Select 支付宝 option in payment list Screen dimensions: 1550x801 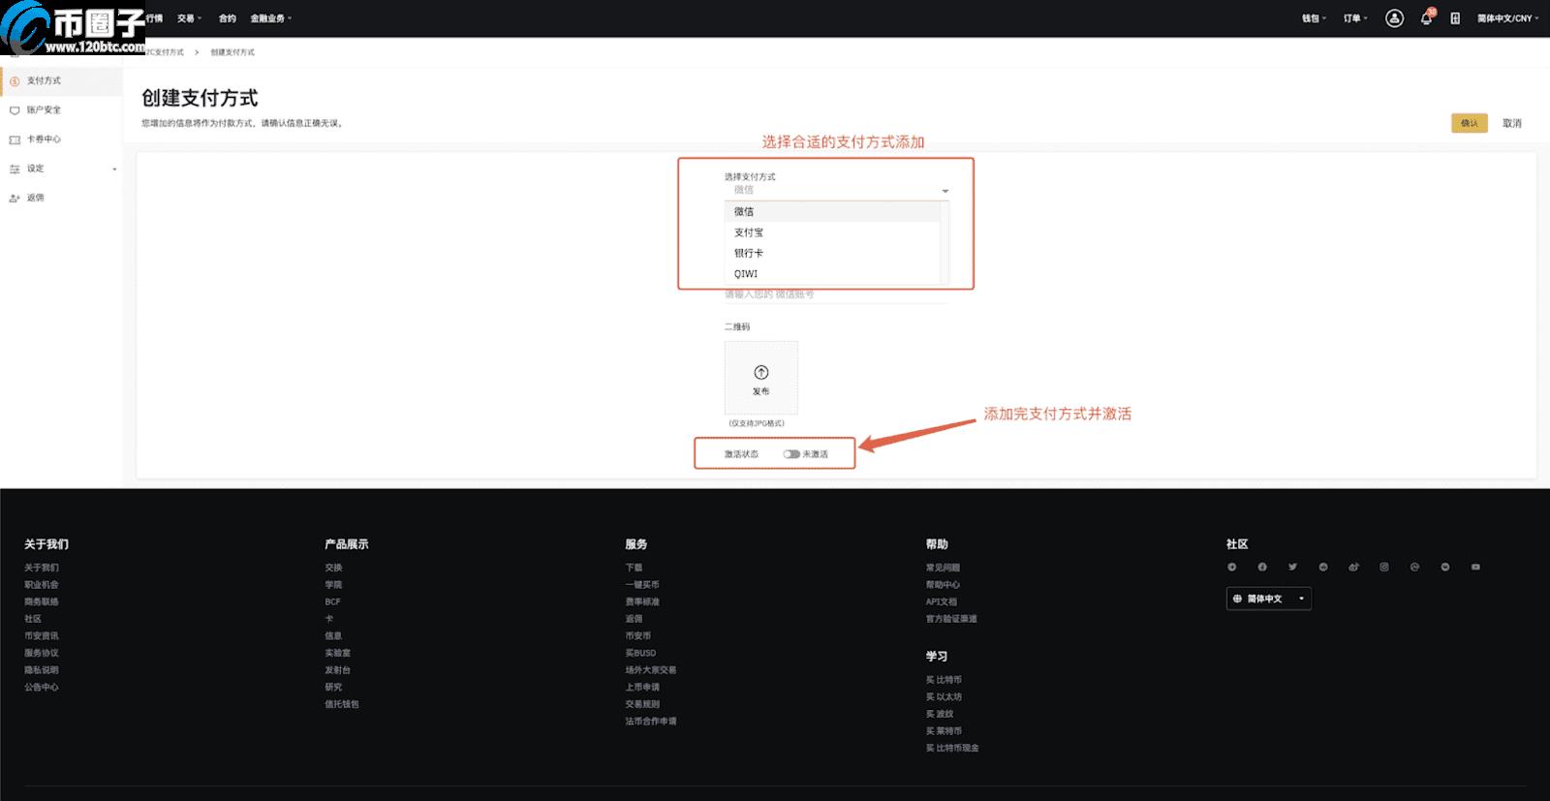(x=832, y=232)
